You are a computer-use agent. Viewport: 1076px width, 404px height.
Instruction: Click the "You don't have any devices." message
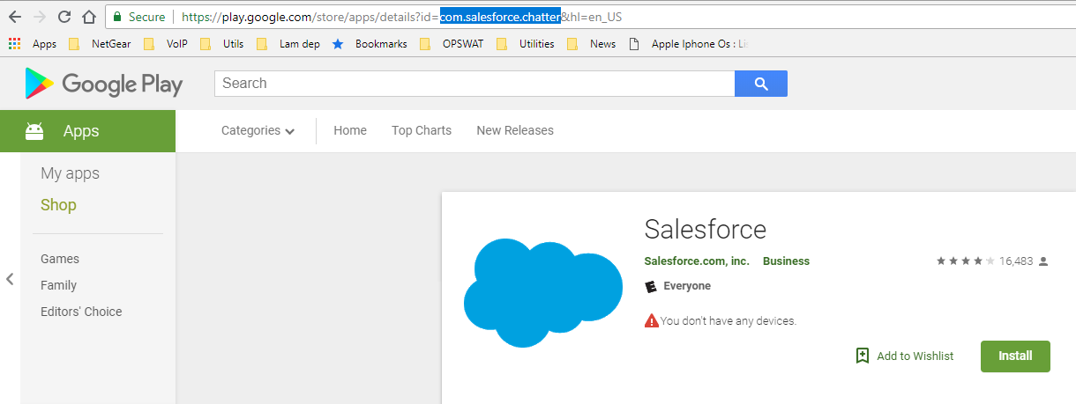point(729,321)
